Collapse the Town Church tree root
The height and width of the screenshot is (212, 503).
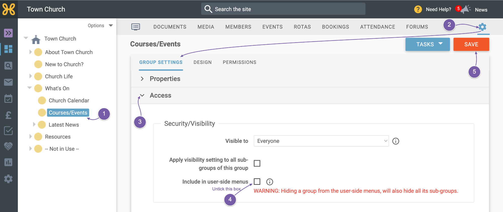pyautogui.click(x=26, y=38)
